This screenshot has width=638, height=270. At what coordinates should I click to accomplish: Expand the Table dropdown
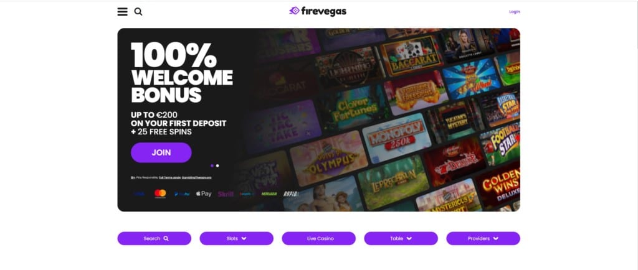pyautogui.click(x=401, y=238)
